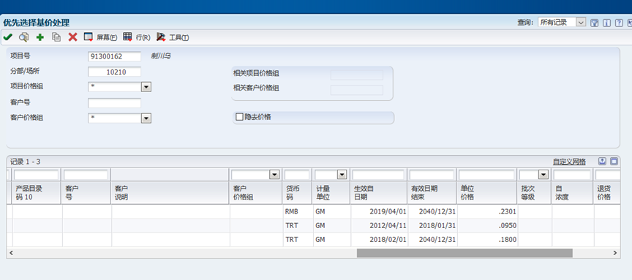Screen dimensions: 632x280
Task: Click the 计量单位 column header
Action: click(x=331, y=192)
